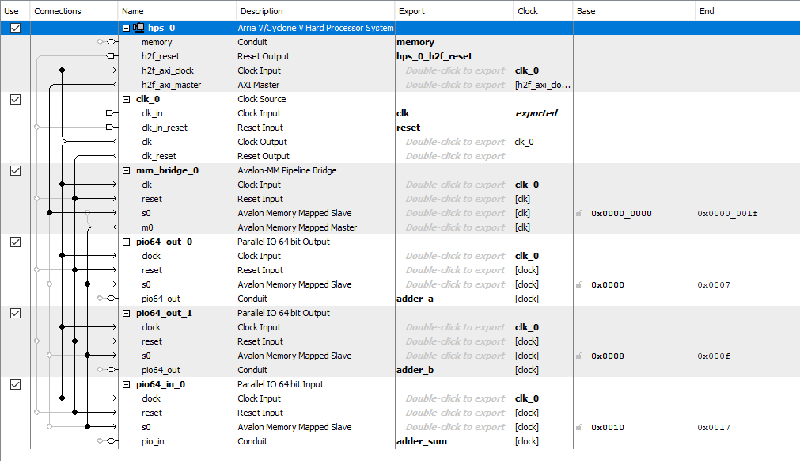Click lock icon for pio64_out_0 base 0x0000
Viewport: 800px width, 461px height.
(x=580, y=284)
